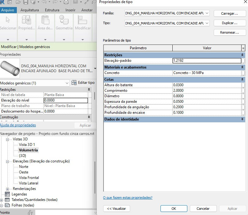Click the Cancelar button

coord(203,209)
